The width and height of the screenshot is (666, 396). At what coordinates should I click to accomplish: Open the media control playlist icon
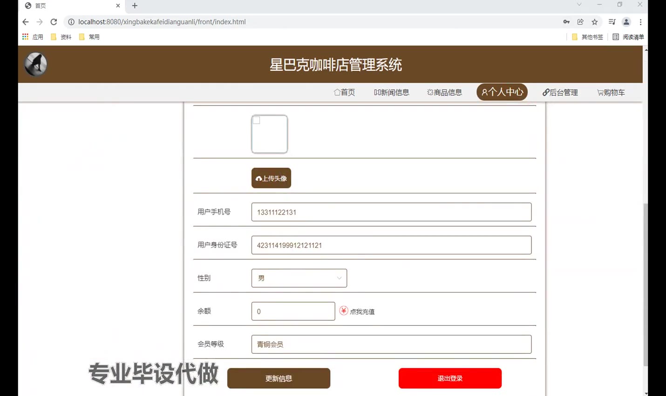(x=612, y=22)
